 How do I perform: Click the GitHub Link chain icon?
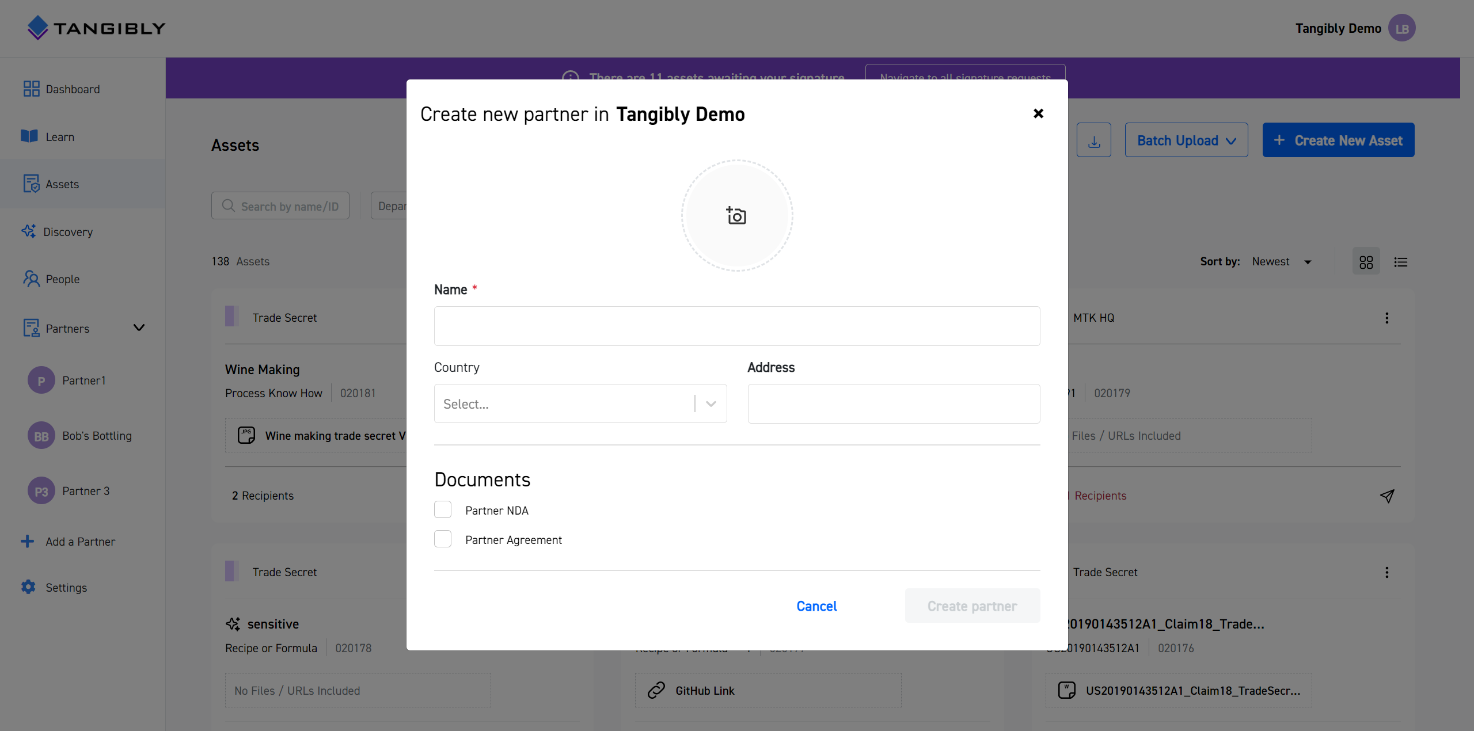[656, 690]
